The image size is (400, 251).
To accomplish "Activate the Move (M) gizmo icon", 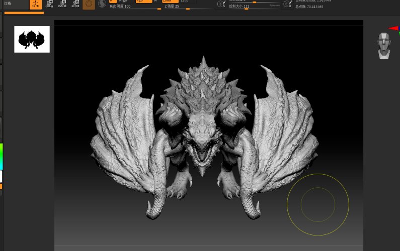I will 49,4.
